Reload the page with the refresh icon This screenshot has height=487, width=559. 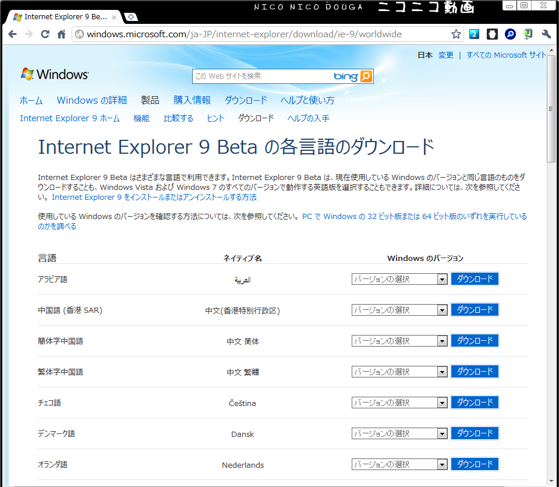45,34
